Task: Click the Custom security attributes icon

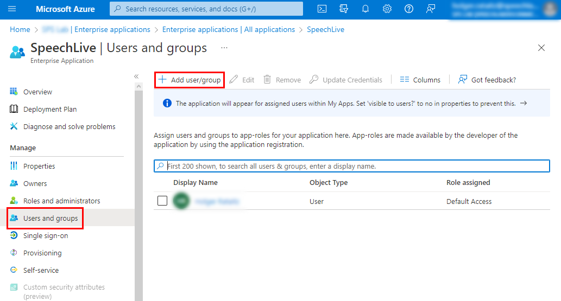Action: point(14,287)
